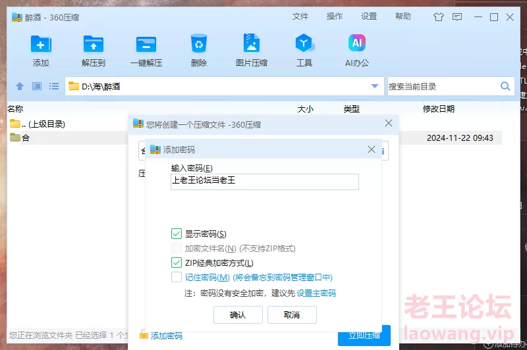Open the 设置 menu
This screenshot has height=350, width=527.
click(x=369, y=16)
